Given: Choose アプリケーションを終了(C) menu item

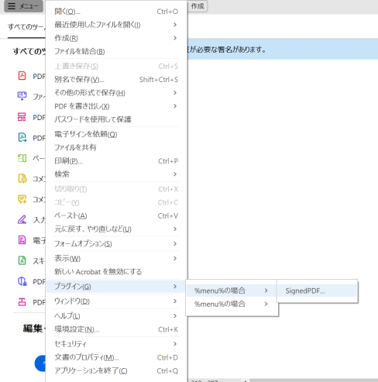Looking at the screenshot, I should [116, 371].
